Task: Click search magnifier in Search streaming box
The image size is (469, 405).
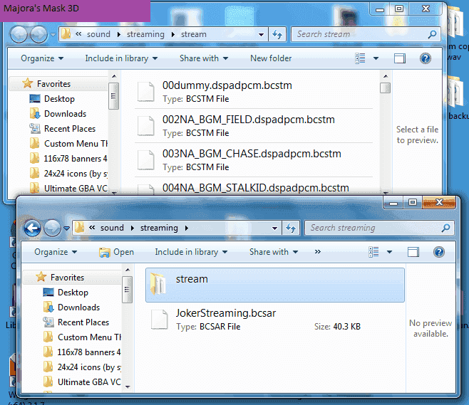Action: point(445,228)
